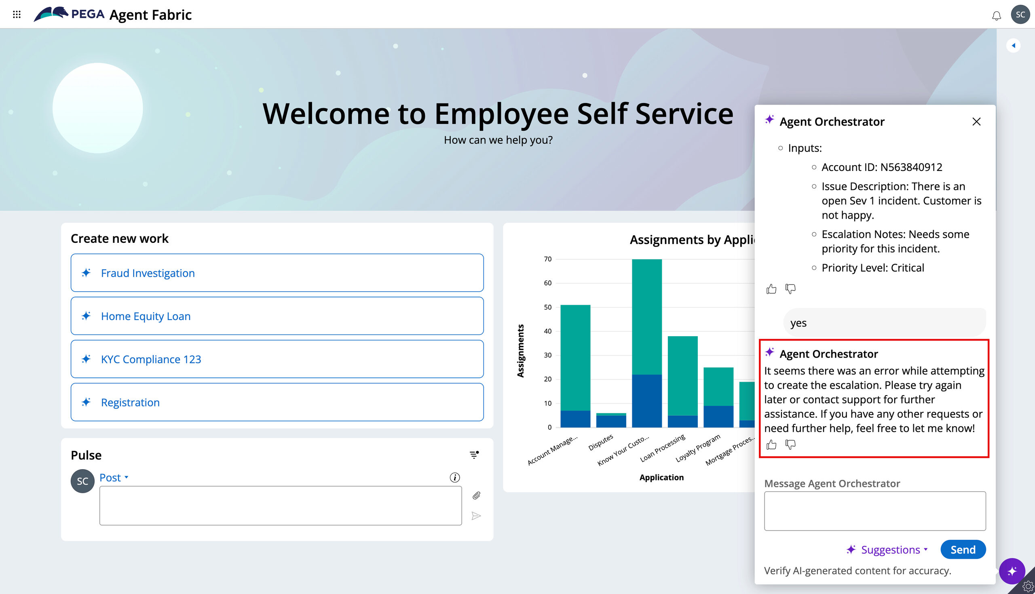Click the purple floating AI assistant button
The height and width of the screenshot is (594, 1035).
pyautogui.click(x=1012, y=571)
